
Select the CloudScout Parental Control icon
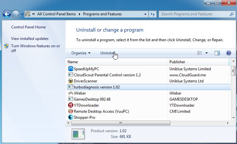tap(71, 75)
